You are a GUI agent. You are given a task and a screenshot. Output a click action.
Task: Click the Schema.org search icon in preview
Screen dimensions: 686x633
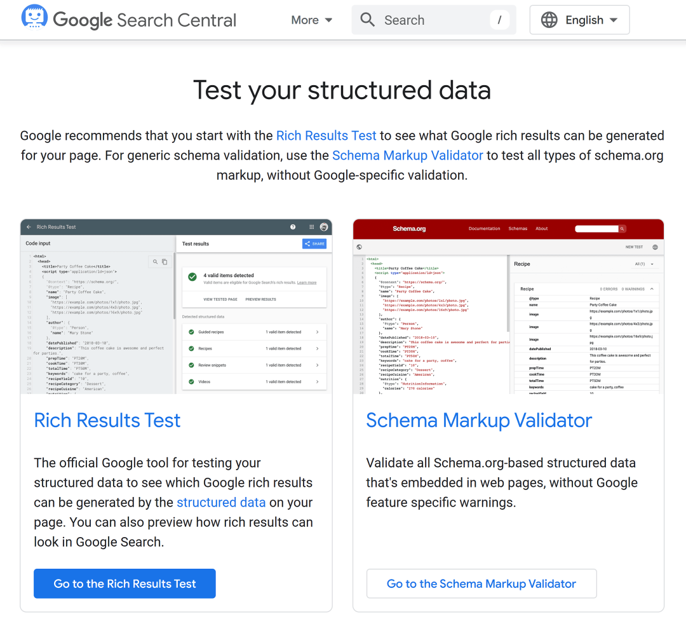[622, 229]
